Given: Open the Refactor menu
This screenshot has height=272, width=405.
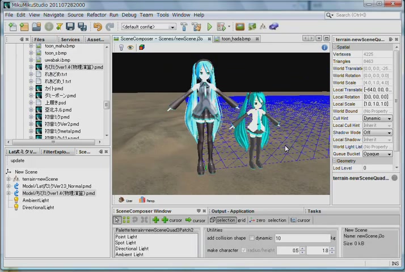Looking at the screenshot, I should pos(96,15).
